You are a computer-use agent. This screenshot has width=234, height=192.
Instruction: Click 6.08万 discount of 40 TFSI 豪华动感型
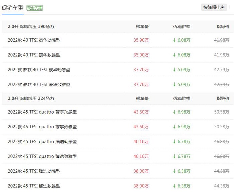[182, 40]
